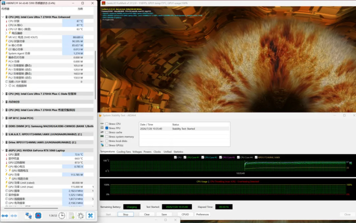Click lightning icon on CPU 封装功率 row
This screenshot has width=356, height=223.
[x=6, y=41]
